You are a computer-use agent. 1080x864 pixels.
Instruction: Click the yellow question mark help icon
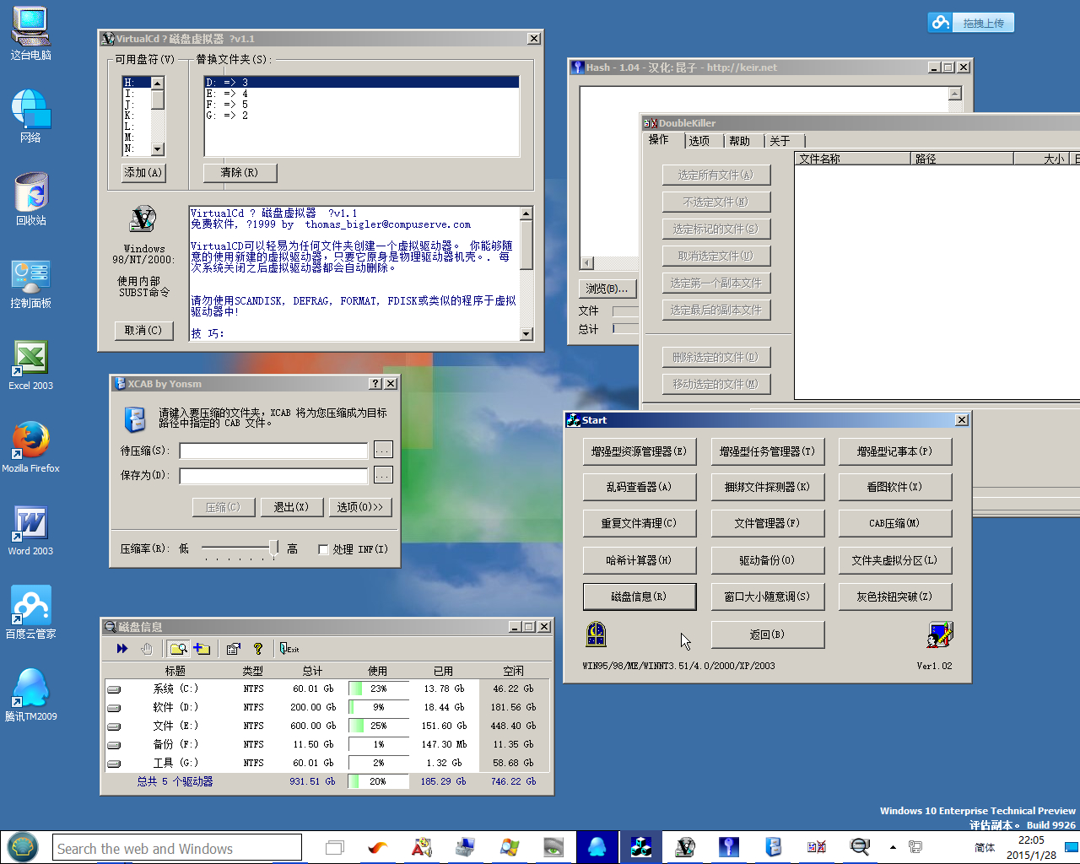coord(258,649)
